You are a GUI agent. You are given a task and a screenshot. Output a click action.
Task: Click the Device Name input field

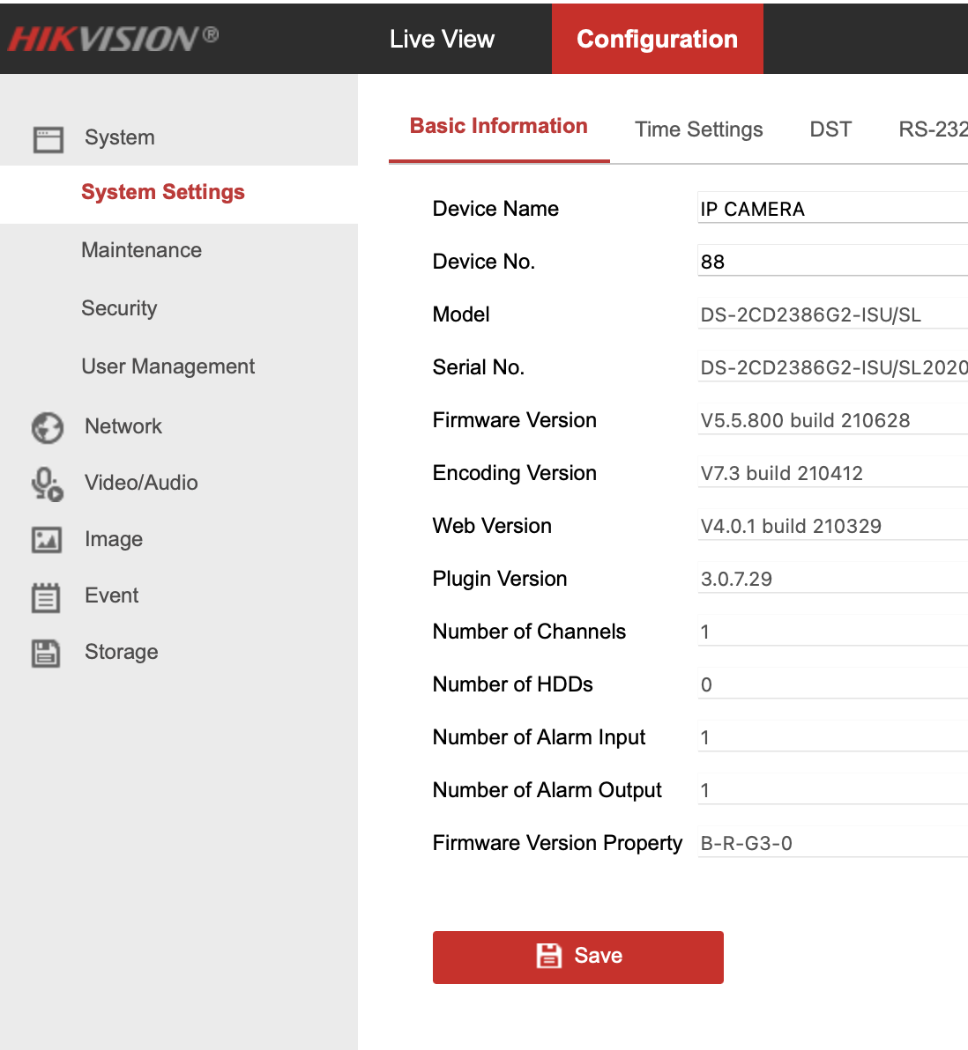click(831, 209)
